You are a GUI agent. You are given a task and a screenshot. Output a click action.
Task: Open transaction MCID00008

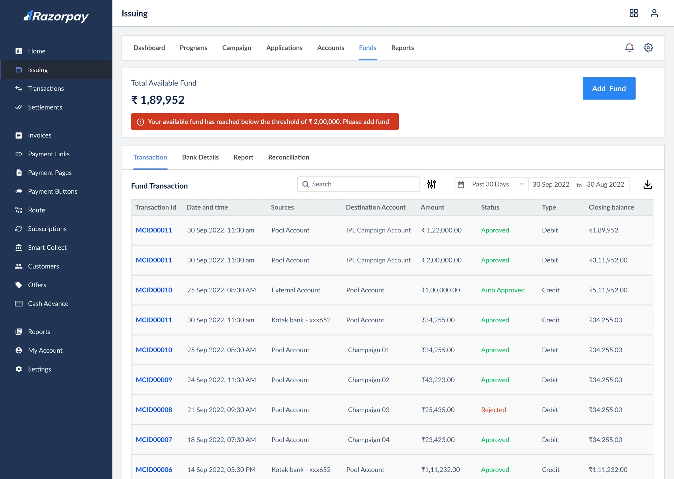154,410
